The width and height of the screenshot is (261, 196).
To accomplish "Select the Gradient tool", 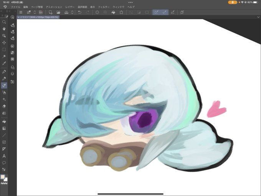I will pyautogui.click(x=4, y=128).
